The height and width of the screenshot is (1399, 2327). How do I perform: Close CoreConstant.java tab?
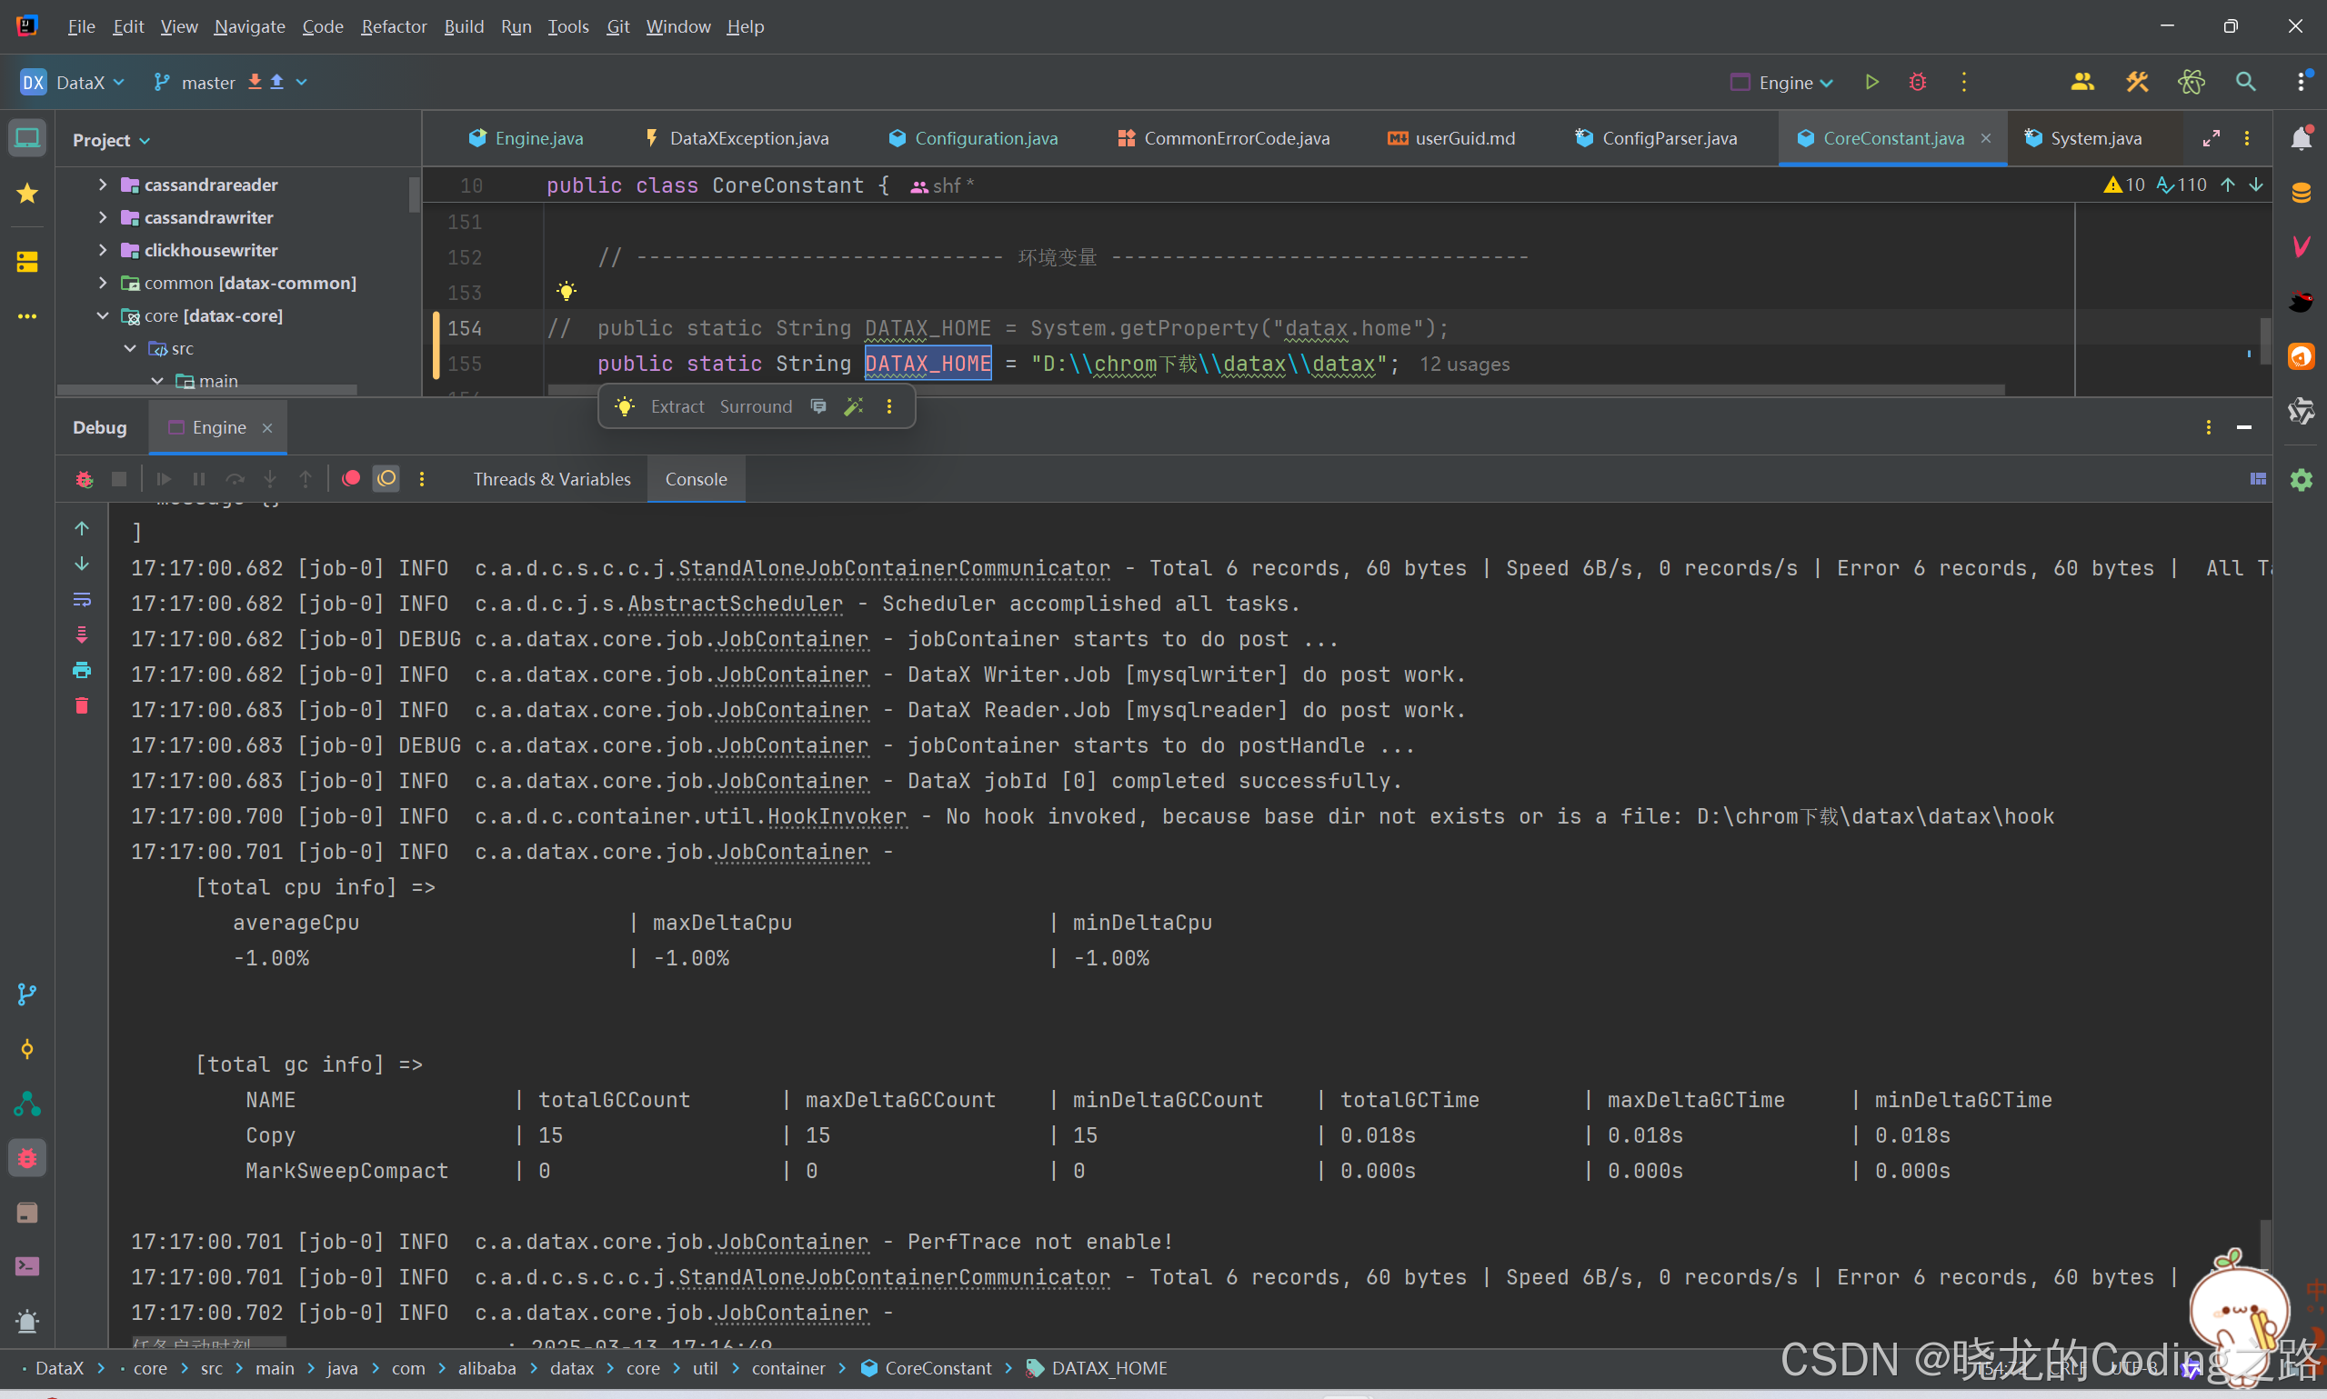1986,138
